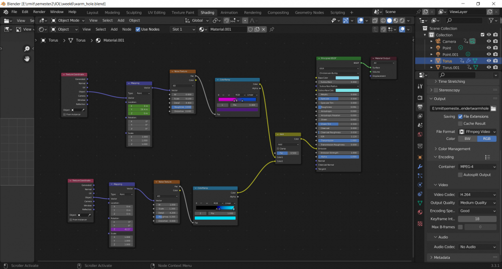Open the File Format FFmpeg Video dropdown
The width and height of the screenshot is (502, 269).
(x=477, y=131)
